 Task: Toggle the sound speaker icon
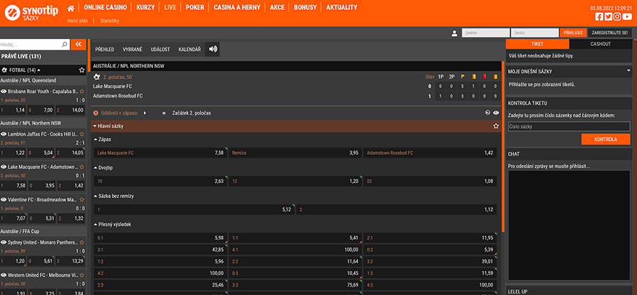click(214, 49)
